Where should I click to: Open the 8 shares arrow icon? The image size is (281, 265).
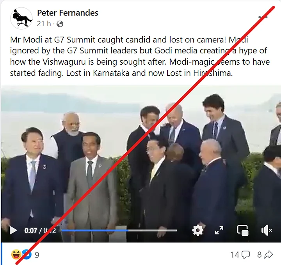tap(269, 254)
